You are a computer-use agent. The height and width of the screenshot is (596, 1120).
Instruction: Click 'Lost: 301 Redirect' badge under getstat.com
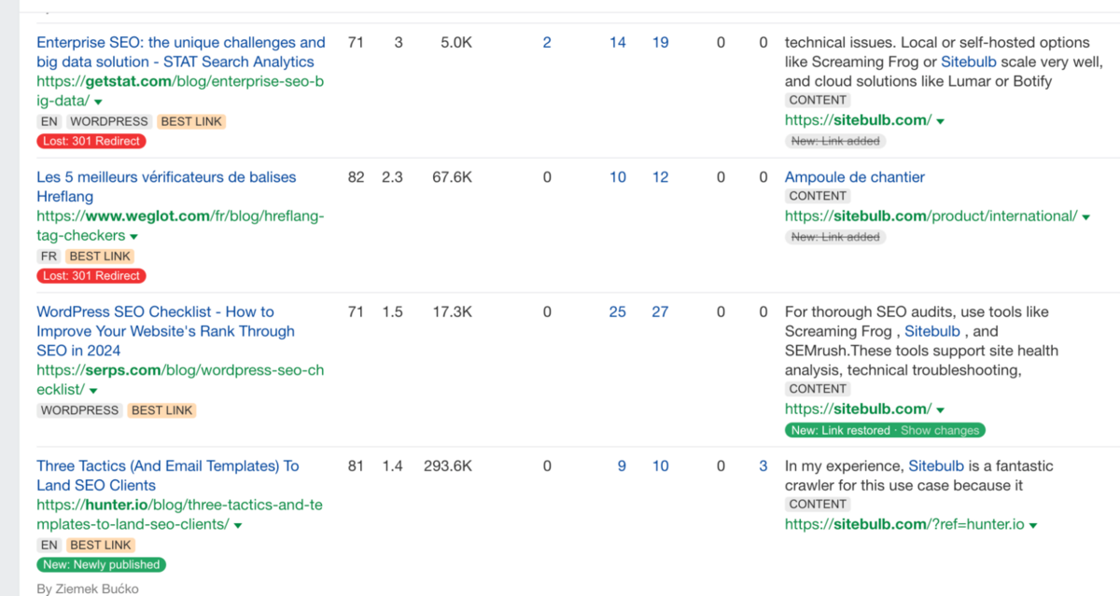coord(91,142)
